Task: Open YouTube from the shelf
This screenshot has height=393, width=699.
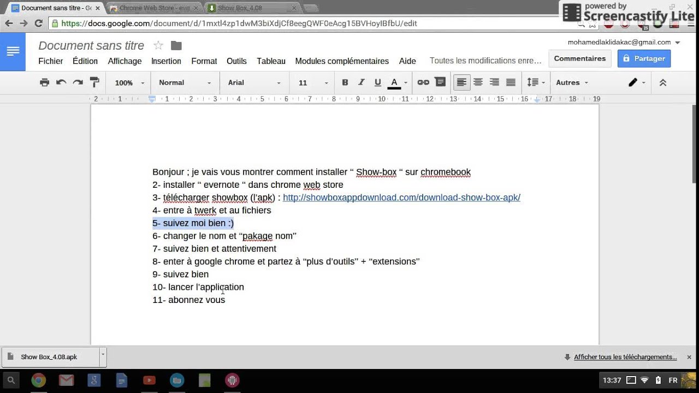Action: tap(149, 380)
